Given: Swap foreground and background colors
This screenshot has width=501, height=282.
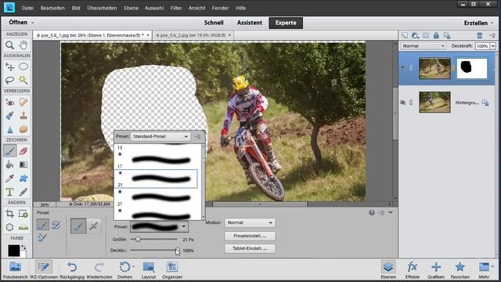Looking at the screenshot, I should click(x=23, y=248).
